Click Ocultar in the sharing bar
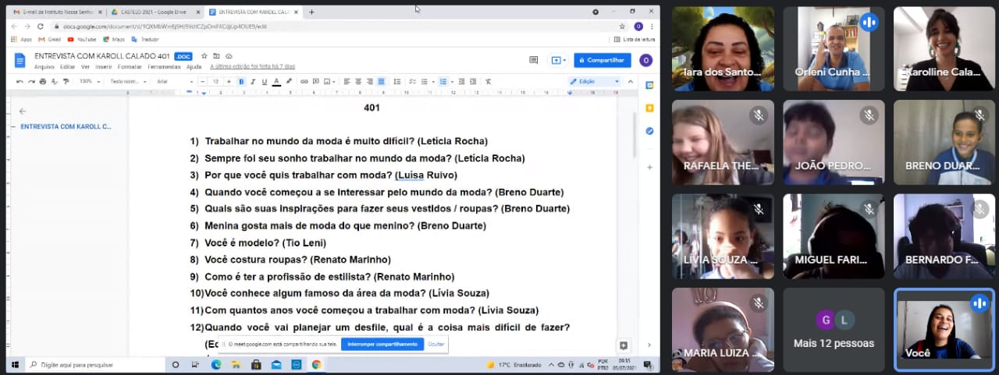The width and height of the screenshot is (999, 375). pyautogui.click(x=436, y=344)
